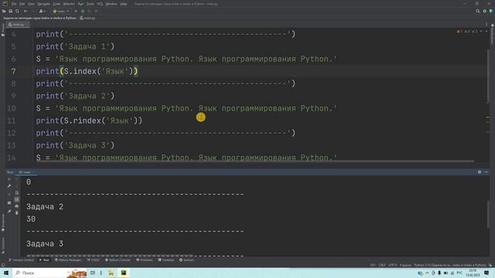Open the Problems tool window

pyautogui.click(x=145, y=260)
